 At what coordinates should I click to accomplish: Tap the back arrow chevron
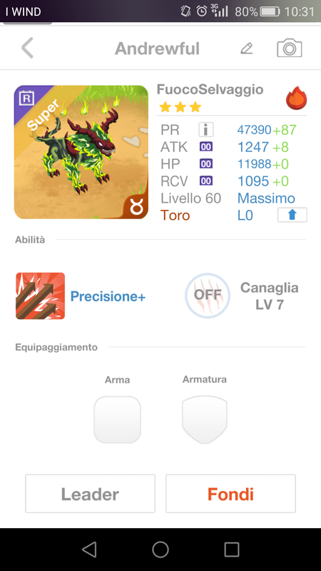(27, 48)
